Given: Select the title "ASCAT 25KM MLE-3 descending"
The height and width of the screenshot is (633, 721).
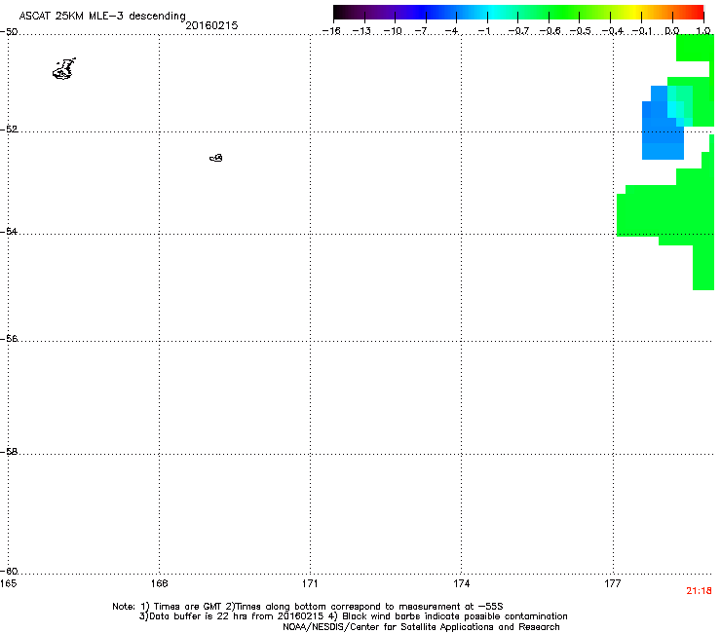Looking at the screenshot, I should 102,17.
